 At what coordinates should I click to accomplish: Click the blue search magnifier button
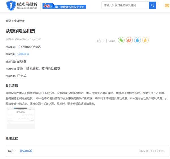(x=152, y=5)
